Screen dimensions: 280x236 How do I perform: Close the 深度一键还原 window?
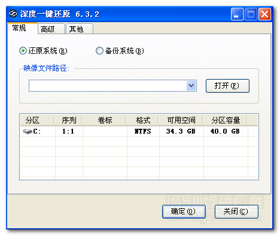264,14
